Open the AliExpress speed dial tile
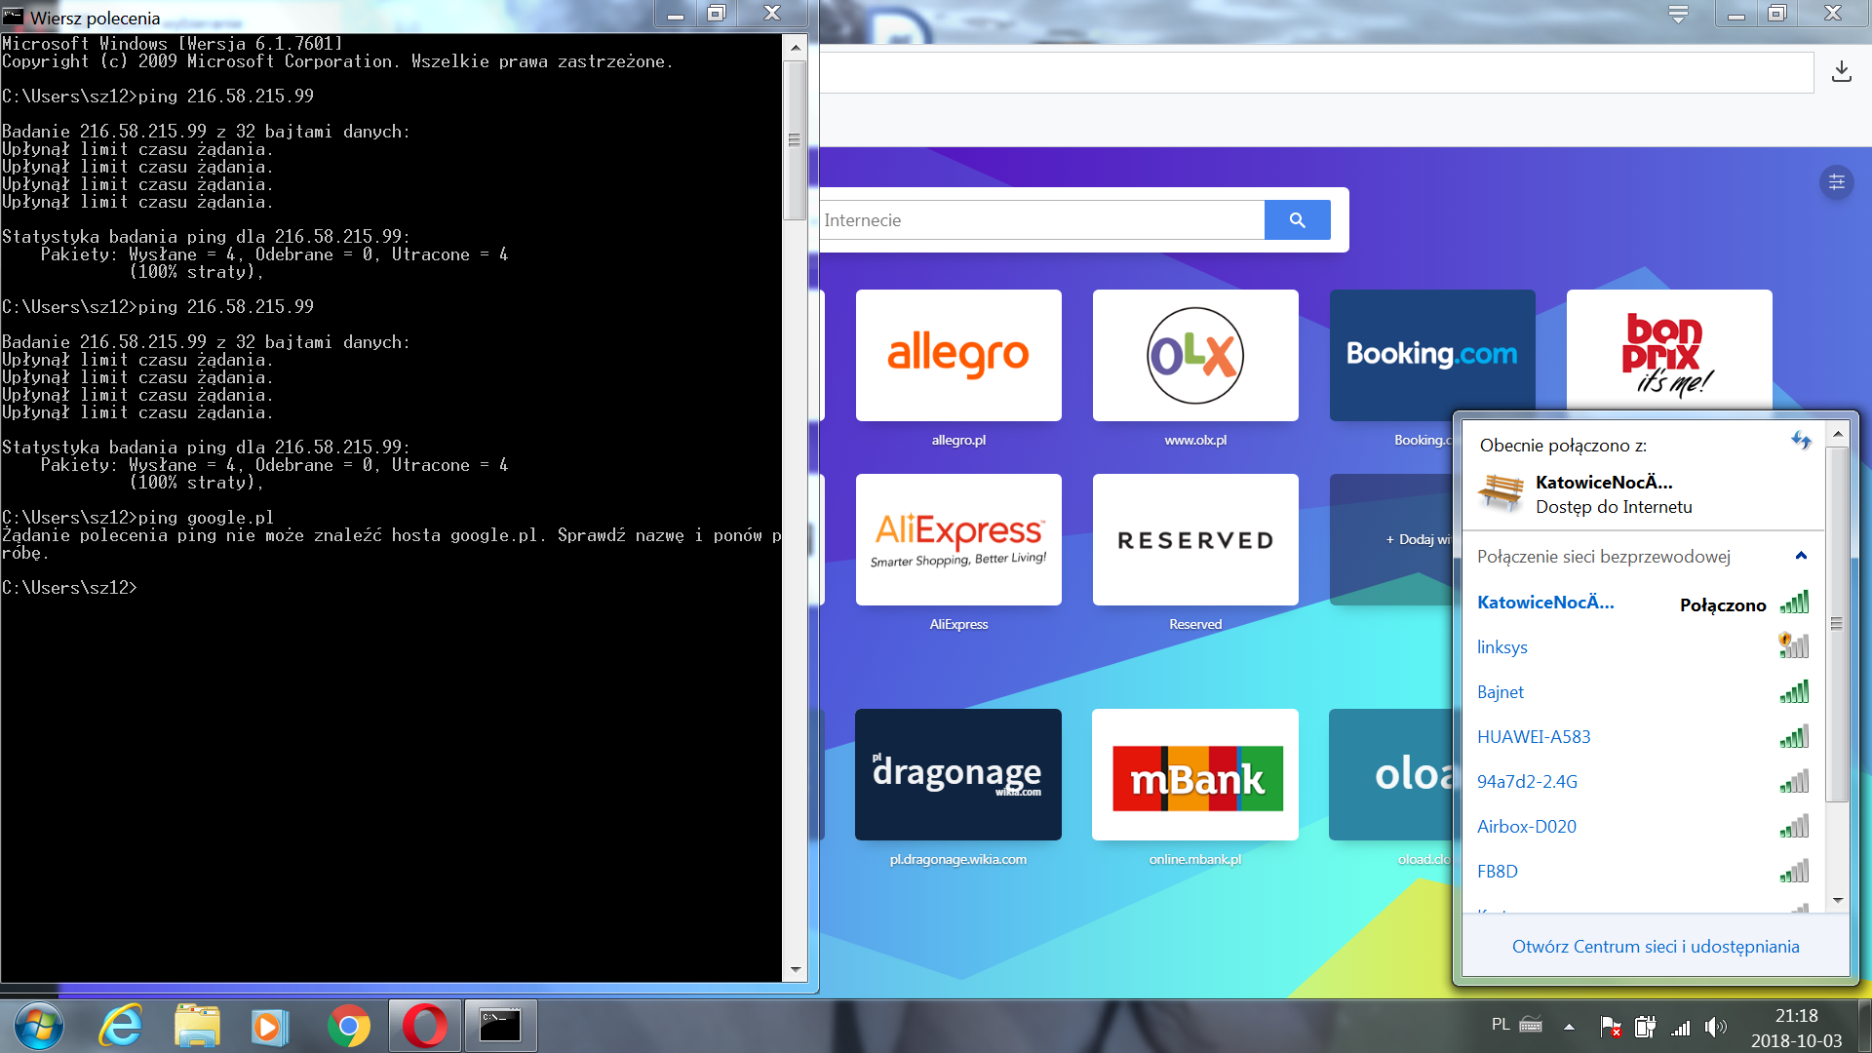This screenshot has height=1053, width=1872. [x=958, y=540]
